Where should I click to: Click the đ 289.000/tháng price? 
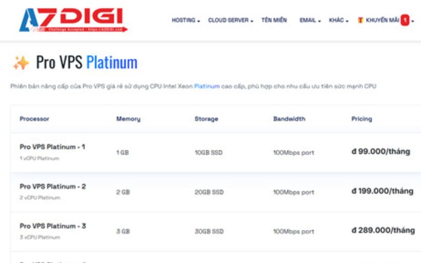(x=383, y=230)
